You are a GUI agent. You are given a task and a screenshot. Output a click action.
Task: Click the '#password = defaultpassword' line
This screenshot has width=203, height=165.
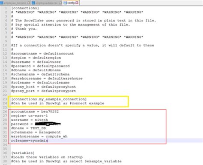[40, 66]
